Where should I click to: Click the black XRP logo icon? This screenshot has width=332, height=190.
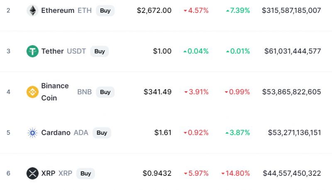click(32, 173)
